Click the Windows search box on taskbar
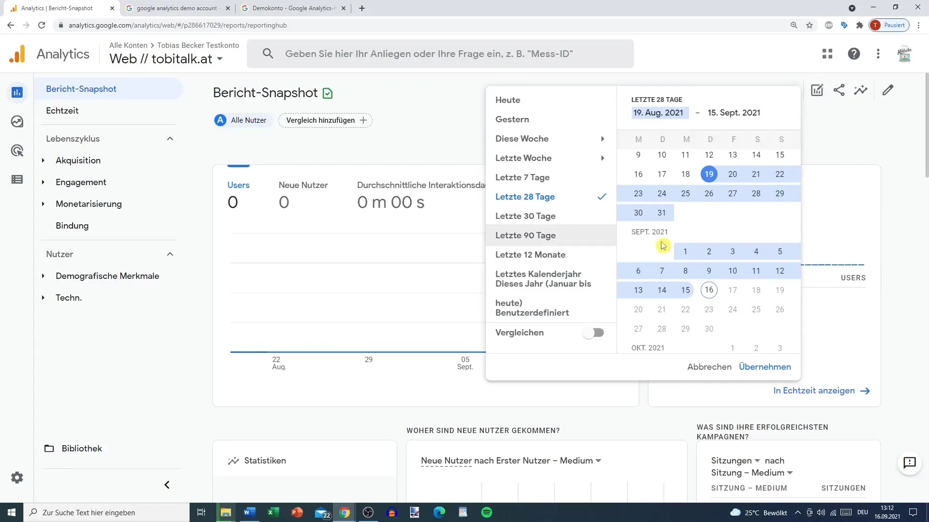This screenshot has width=929, height=522. (x=106, y=512)
